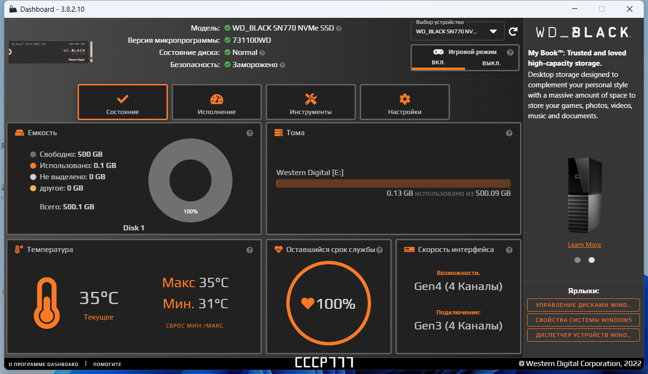
Task: Click the help icon in the Температура panel
Action: 249,250
